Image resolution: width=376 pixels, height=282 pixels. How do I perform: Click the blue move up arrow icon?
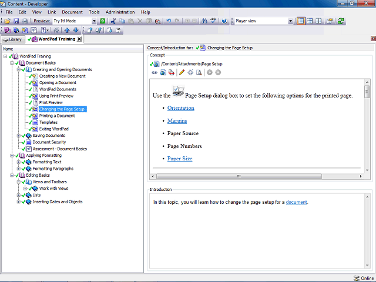(67, 30)
